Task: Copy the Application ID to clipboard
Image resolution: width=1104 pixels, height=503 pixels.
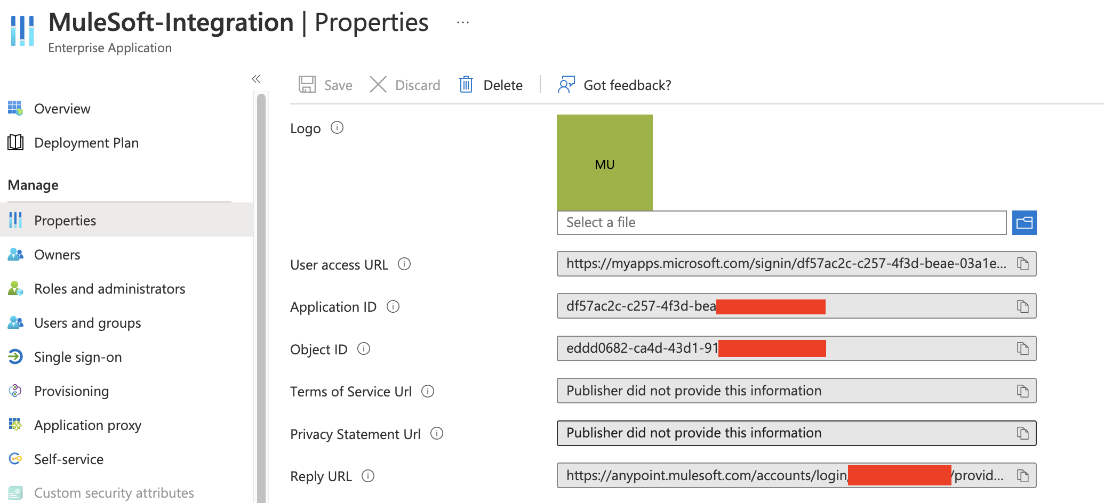Action: (x=1022, y=306)
